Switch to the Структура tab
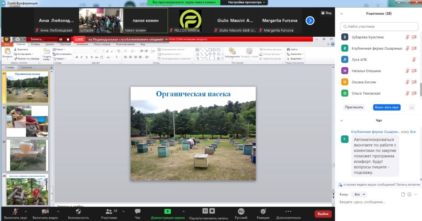 [x=26, y=67]
